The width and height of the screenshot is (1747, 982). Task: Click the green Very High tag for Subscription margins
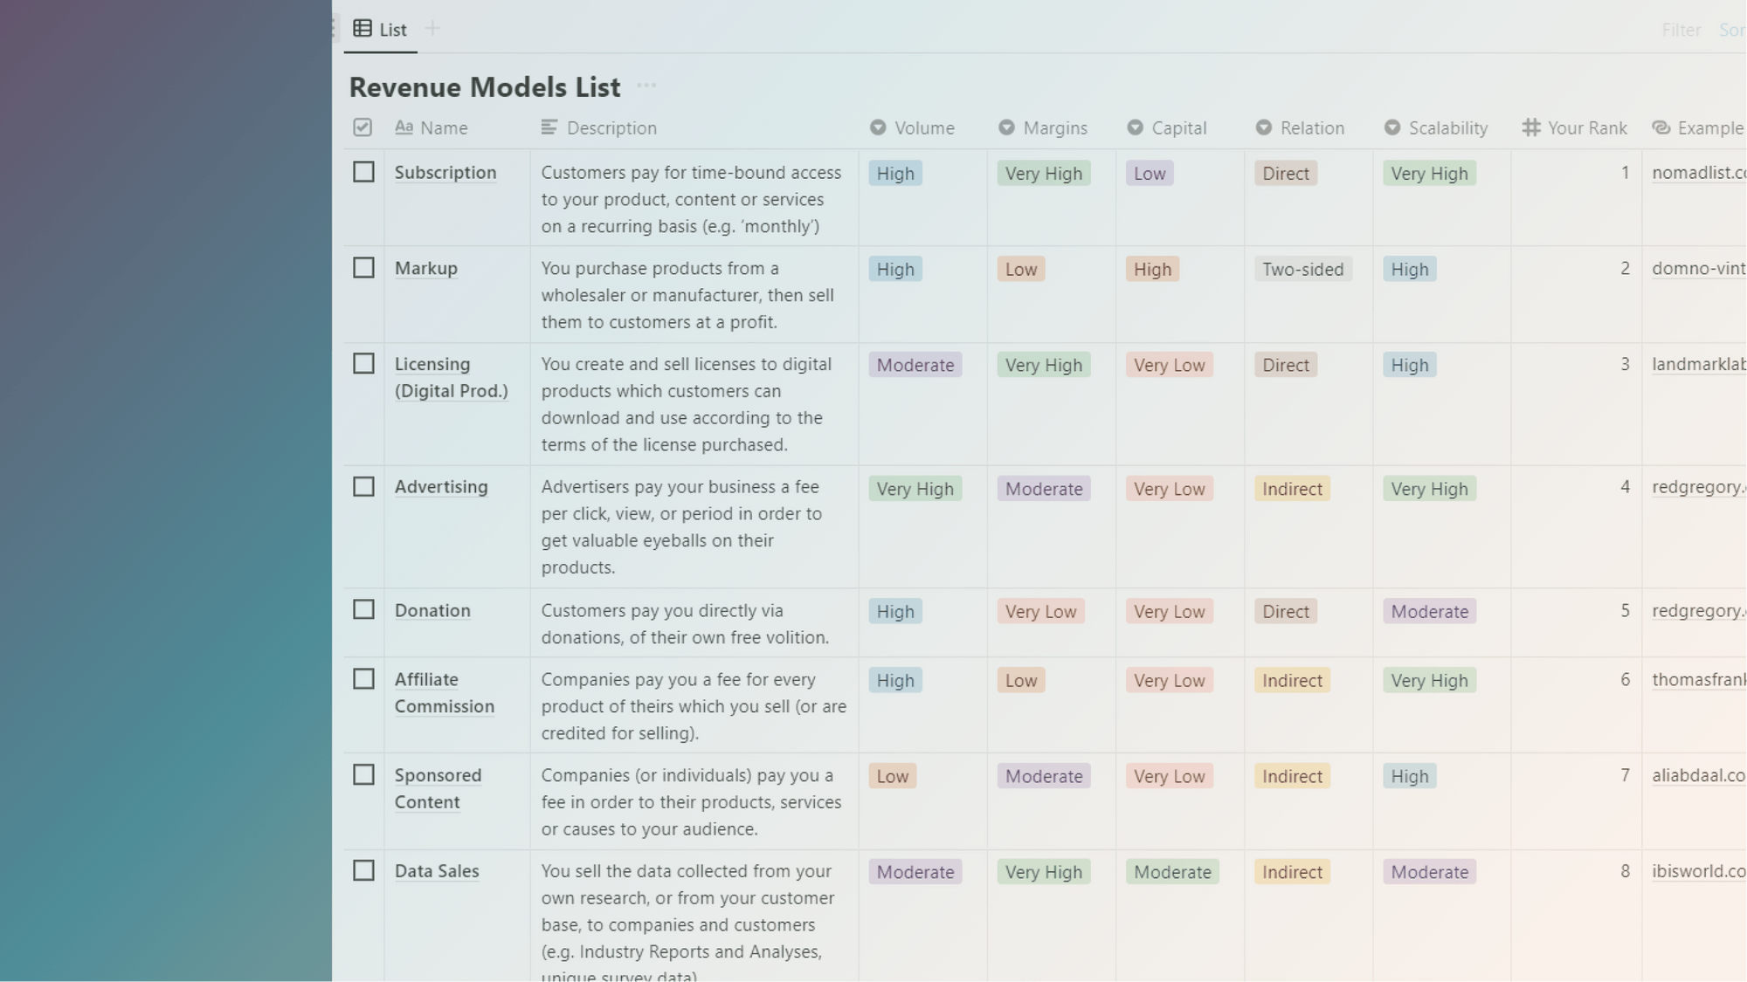click(x=1043, y=173)
